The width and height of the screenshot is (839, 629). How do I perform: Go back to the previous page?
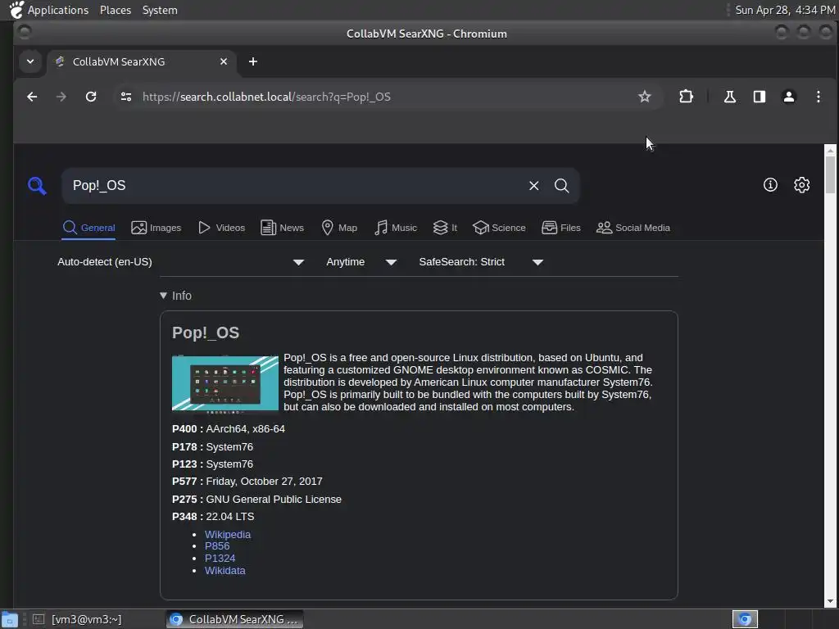[x=32, y=97]
